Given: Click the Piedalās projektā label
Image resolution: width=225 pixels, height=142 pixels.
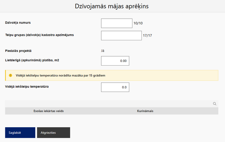Looking at the screenshot, I should point(18,51).
